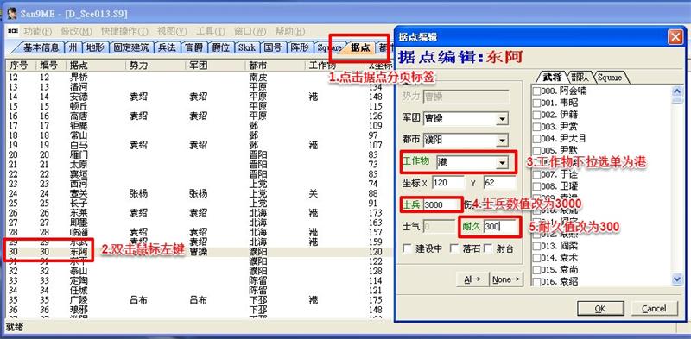Check the 003. 尹赏 officer checkbox
The image size is (691, 339).
[x=536, y=127]
